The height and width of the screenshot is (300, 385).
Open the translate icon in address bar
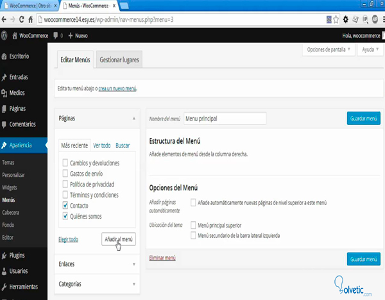click(x=329, y=20)
